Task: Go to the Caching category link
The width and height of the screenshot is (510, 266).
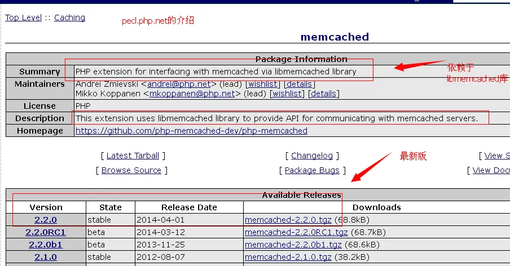Action: pyautogui.click(x=69, y=17)
